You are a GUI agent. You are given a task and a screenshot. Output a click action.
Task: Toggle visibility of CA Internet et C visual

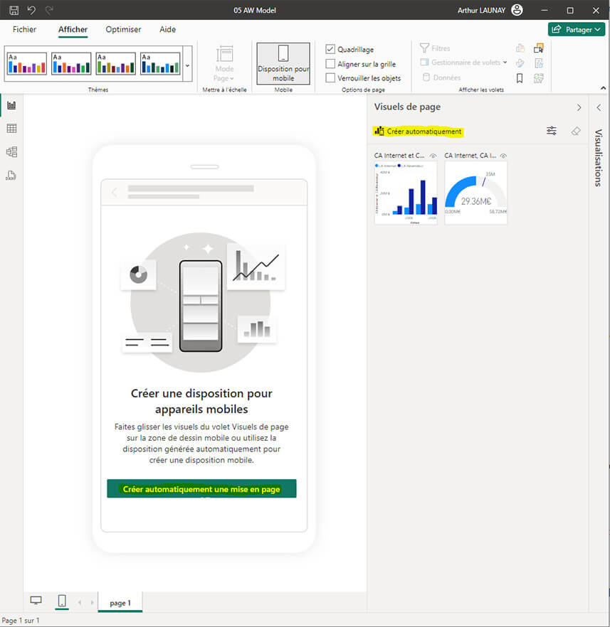tap(433, 155)
